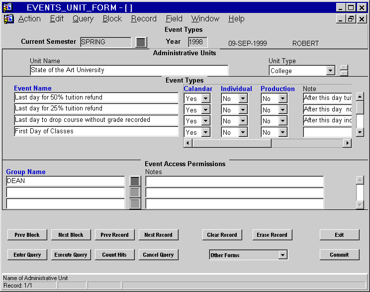The width and height of the screenshot is (370, 292).
Task: Expand Production dropdown for 25% tuition refund
Action: click(282, 110)
